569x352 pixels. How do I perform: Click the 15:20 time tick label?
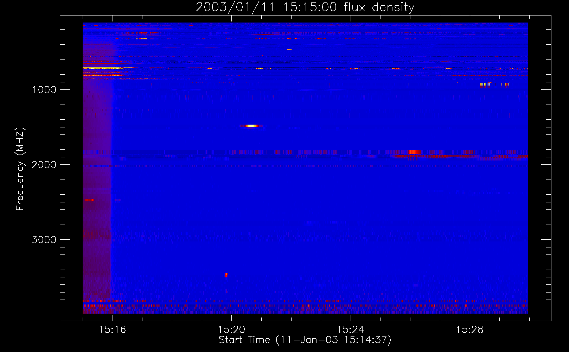231,330
